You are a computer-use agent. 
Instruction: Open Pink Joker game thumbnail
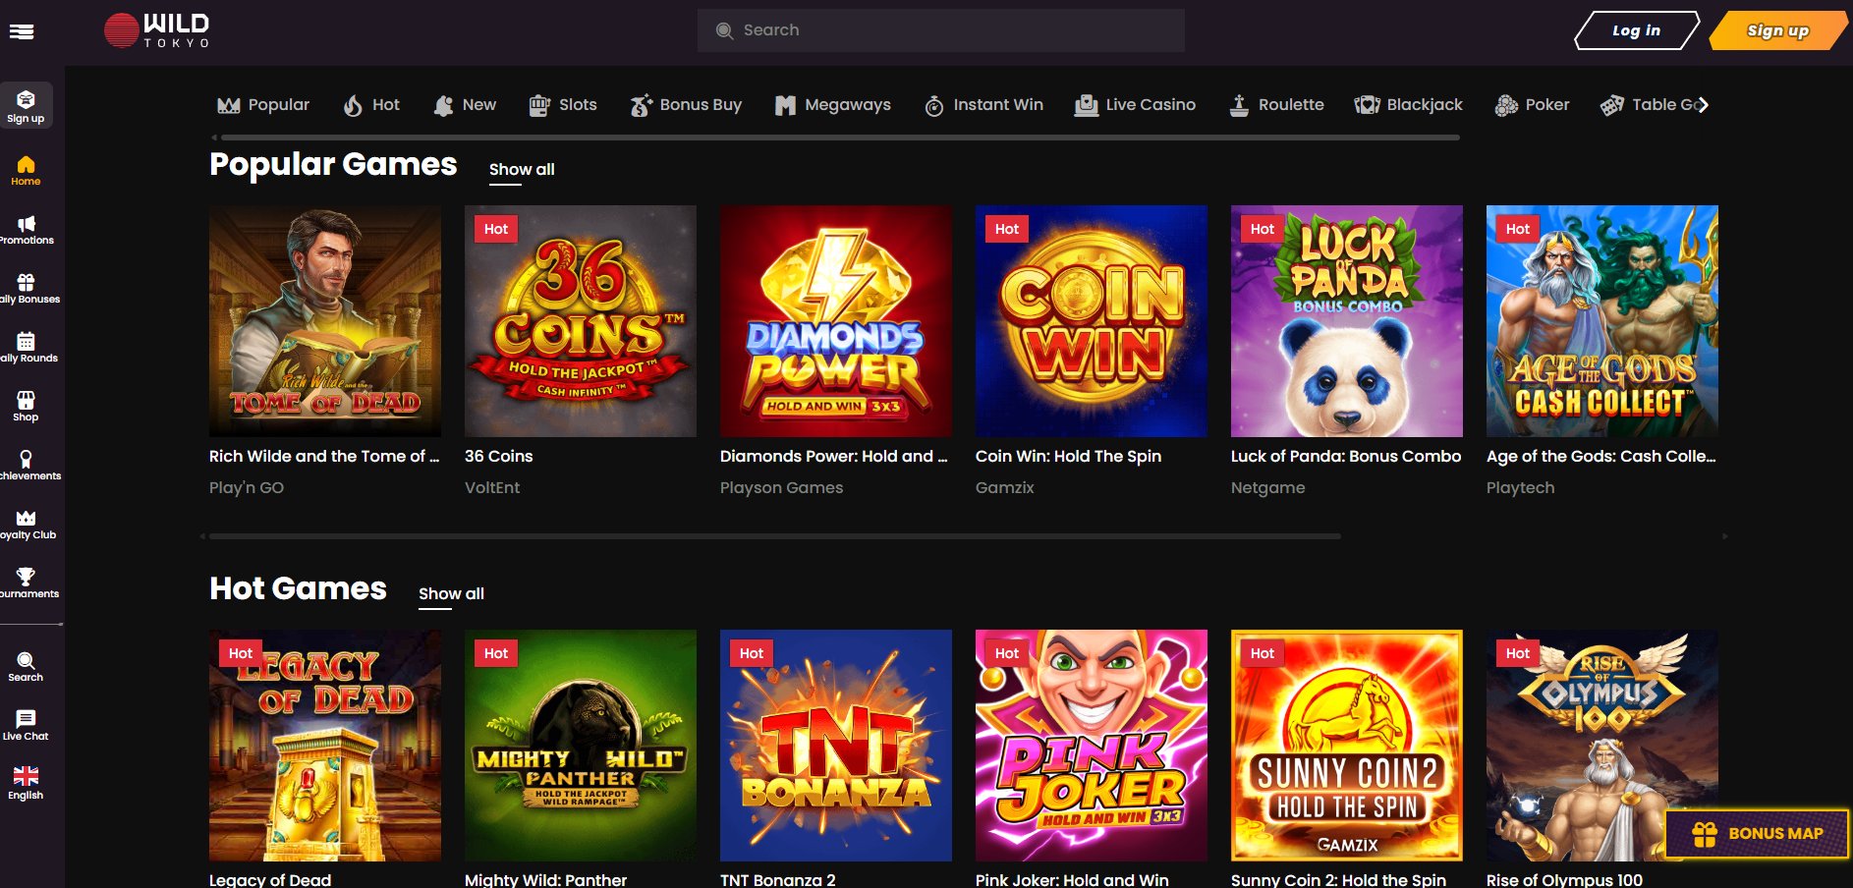point(1092,746)
